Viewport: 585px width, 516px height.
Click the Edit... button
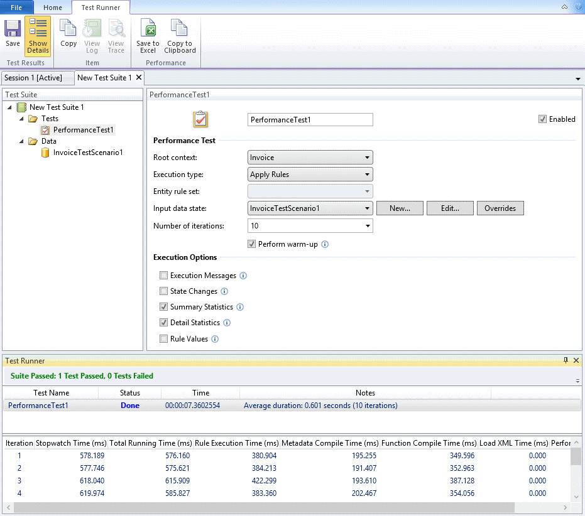point(450,208)
